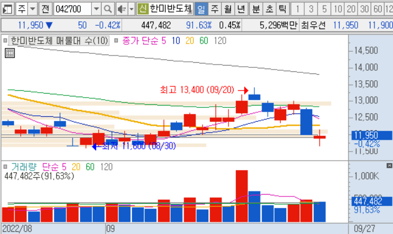This screenshot has height=234, width=393.
Task: Click the 447,482 volume tag on axis
Action: tap(372, 201)
